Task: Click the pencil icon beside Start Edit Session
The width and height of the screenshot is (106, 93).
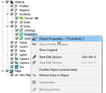Action: coord(34,57)
